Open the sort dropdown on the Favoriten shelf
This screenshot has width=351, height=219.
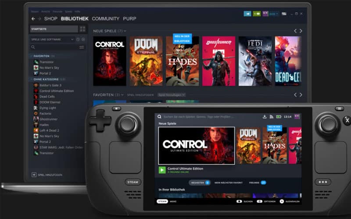click(x=172, y=95)
